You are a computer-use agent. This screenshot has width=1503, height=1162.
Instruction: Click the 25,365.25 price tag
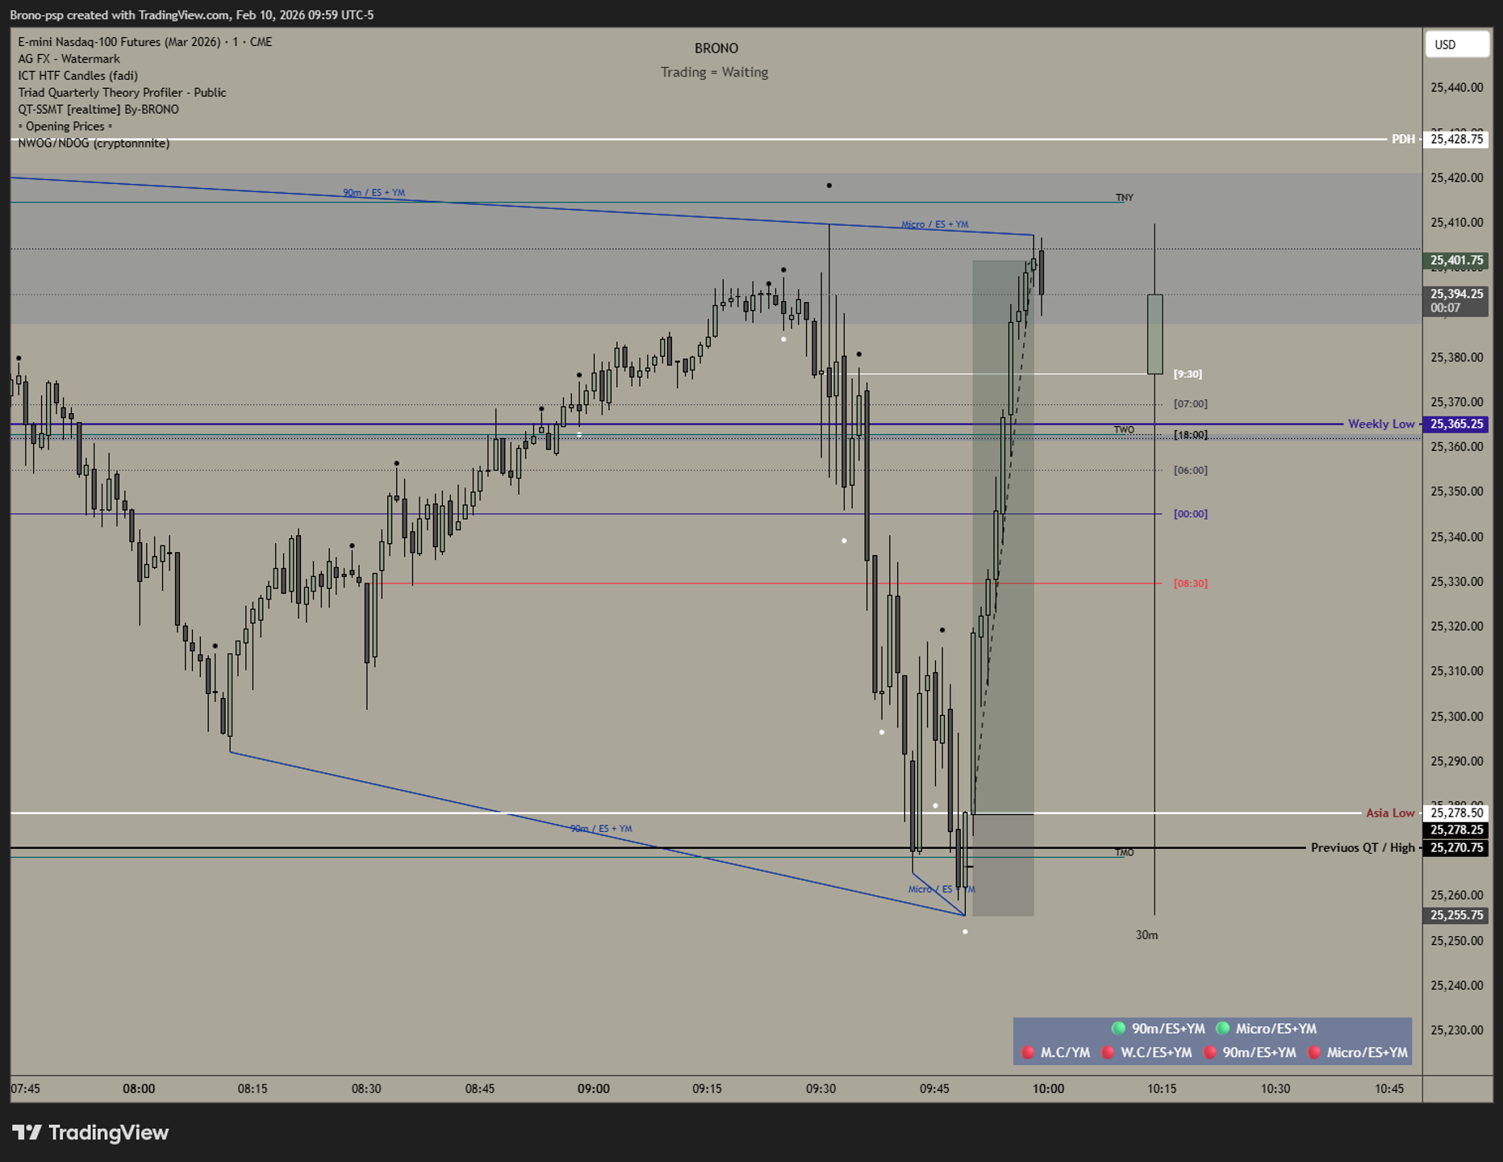pos(1456,424)
